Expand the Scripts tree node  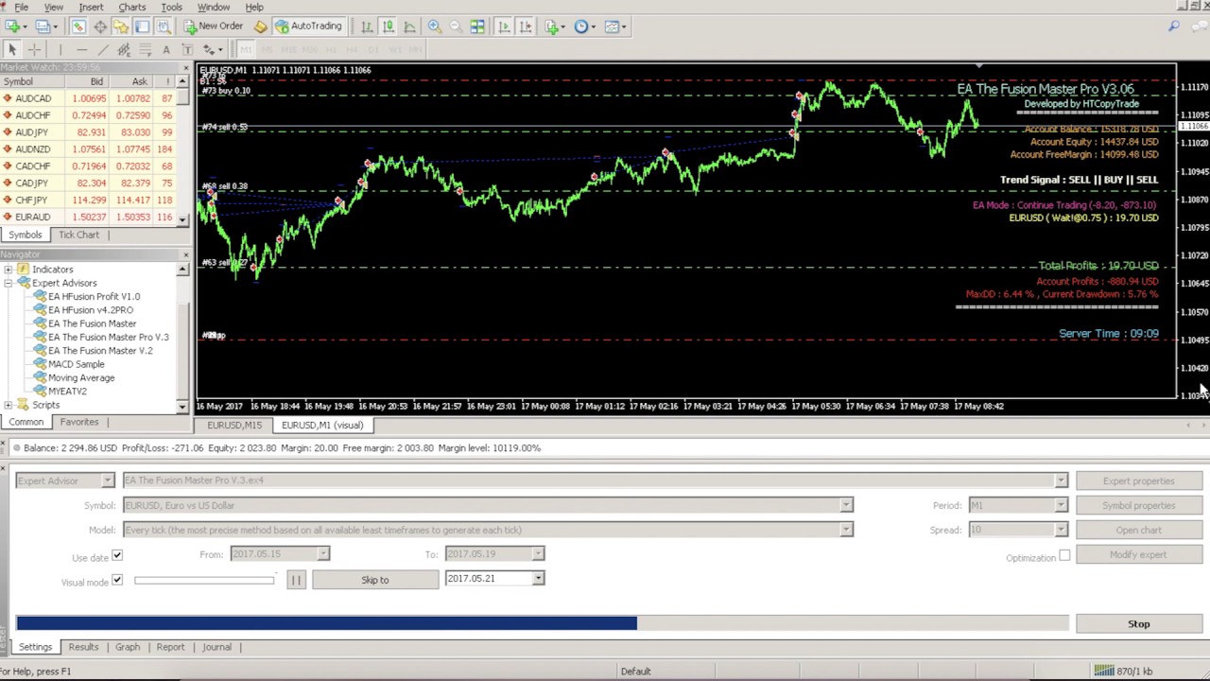(9, 405)
